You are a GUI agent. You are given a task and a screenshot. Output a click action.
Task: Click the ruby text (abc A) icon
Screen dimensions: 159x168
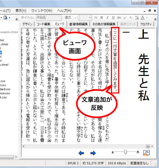tap(137, 18)
